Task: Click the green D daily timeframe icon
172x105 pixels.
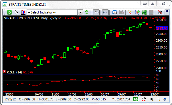Action: click(x=9, y=12)
